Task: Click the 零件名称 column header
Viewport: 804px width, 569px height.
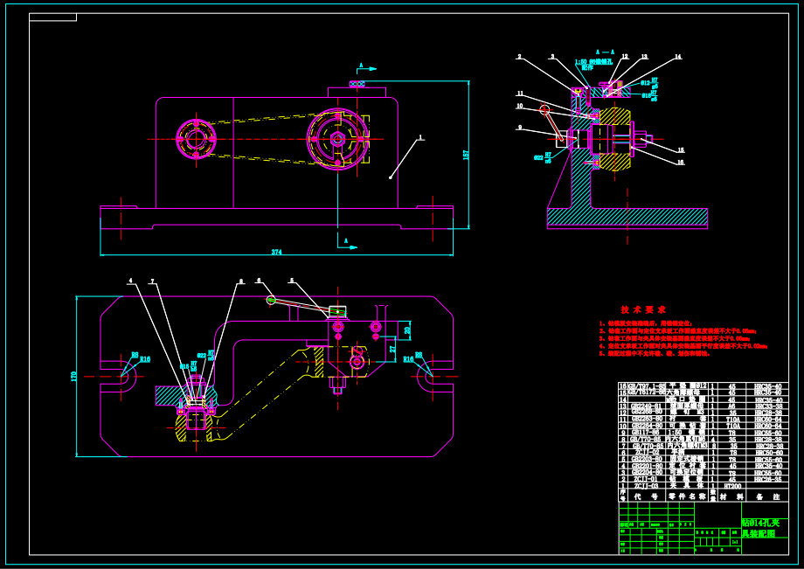Action: click(x=687, y=496)
